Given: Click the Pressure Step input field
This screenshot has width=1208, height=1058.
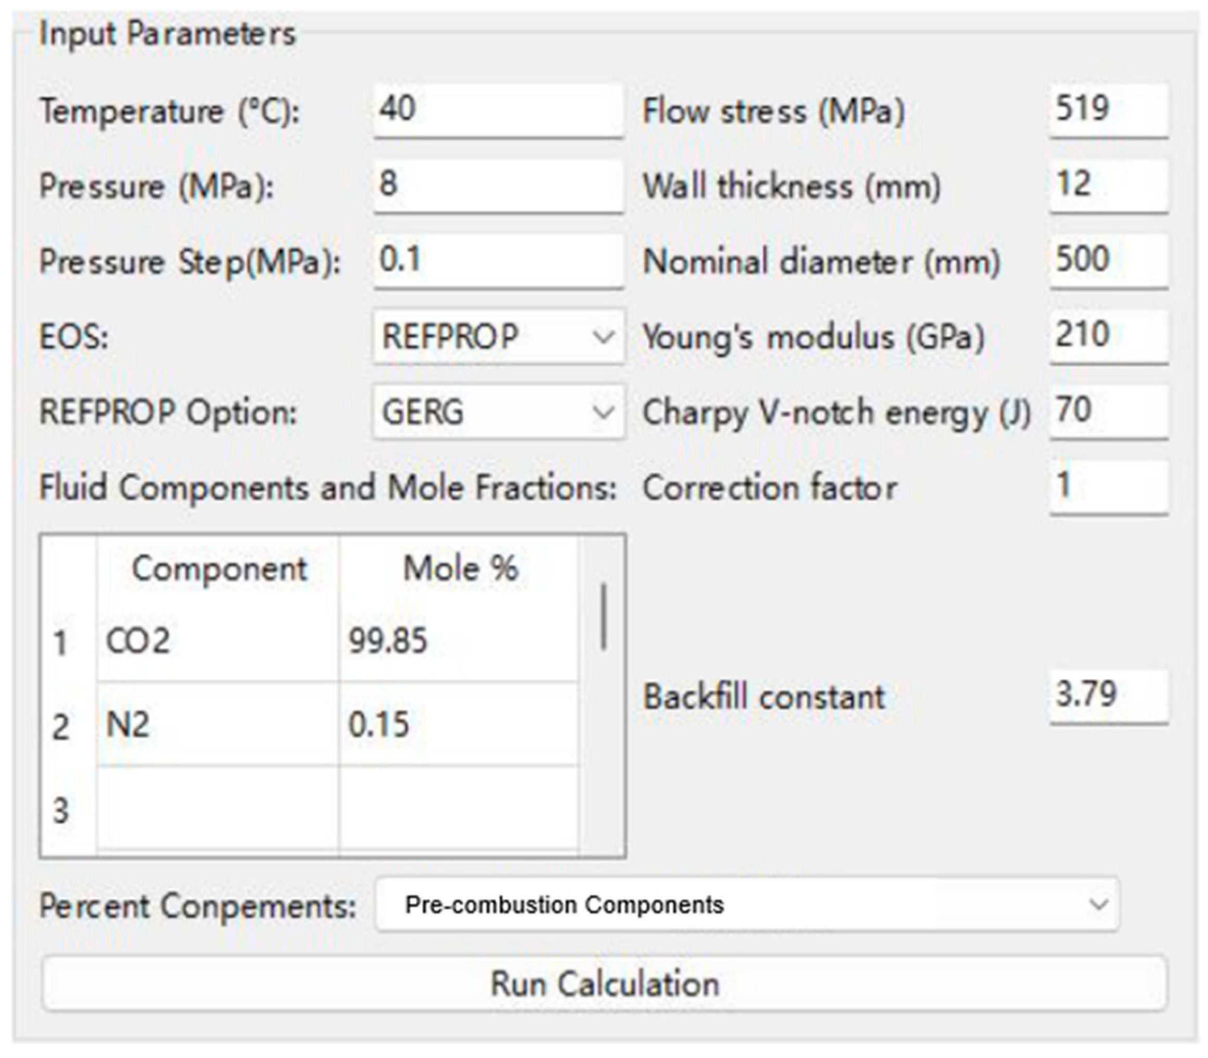Looking at the screenshot, I should click(498, 260).
